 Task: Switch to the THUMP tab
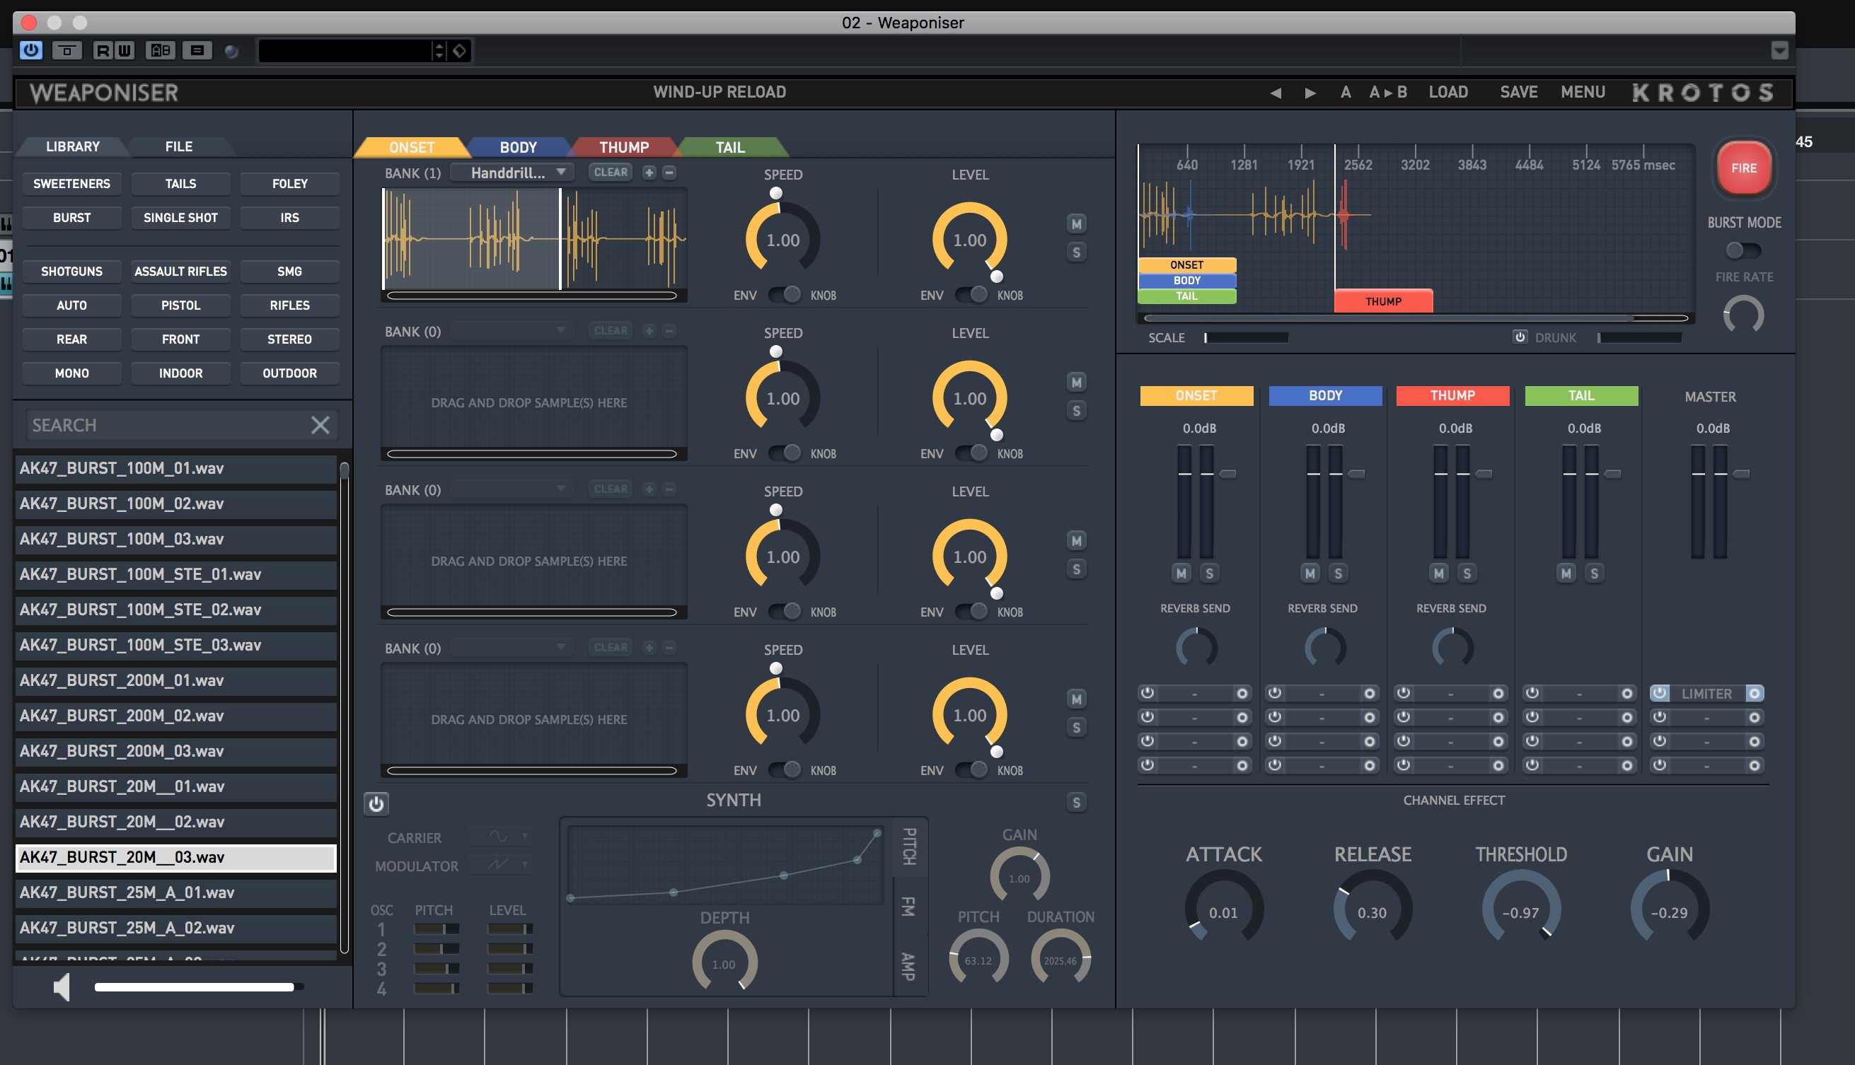(624, 147)
